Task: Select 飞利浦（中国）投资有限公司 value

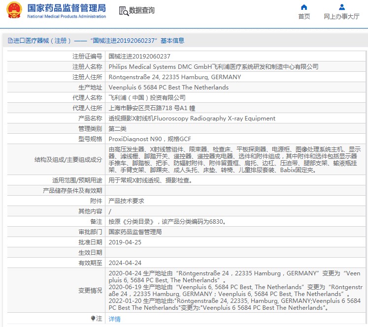Action: [x=147, y=98]
